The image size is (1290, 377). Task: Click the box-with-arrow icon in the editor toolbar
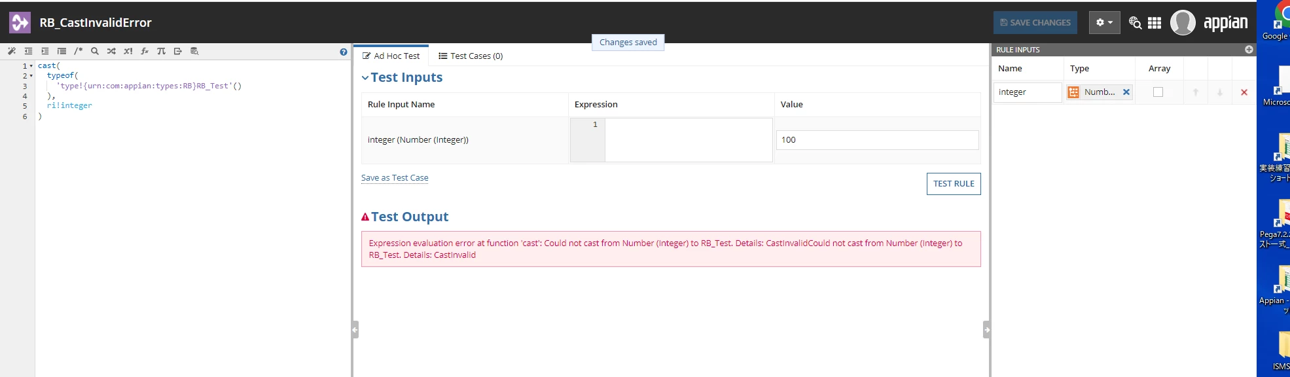click(178, 51)
